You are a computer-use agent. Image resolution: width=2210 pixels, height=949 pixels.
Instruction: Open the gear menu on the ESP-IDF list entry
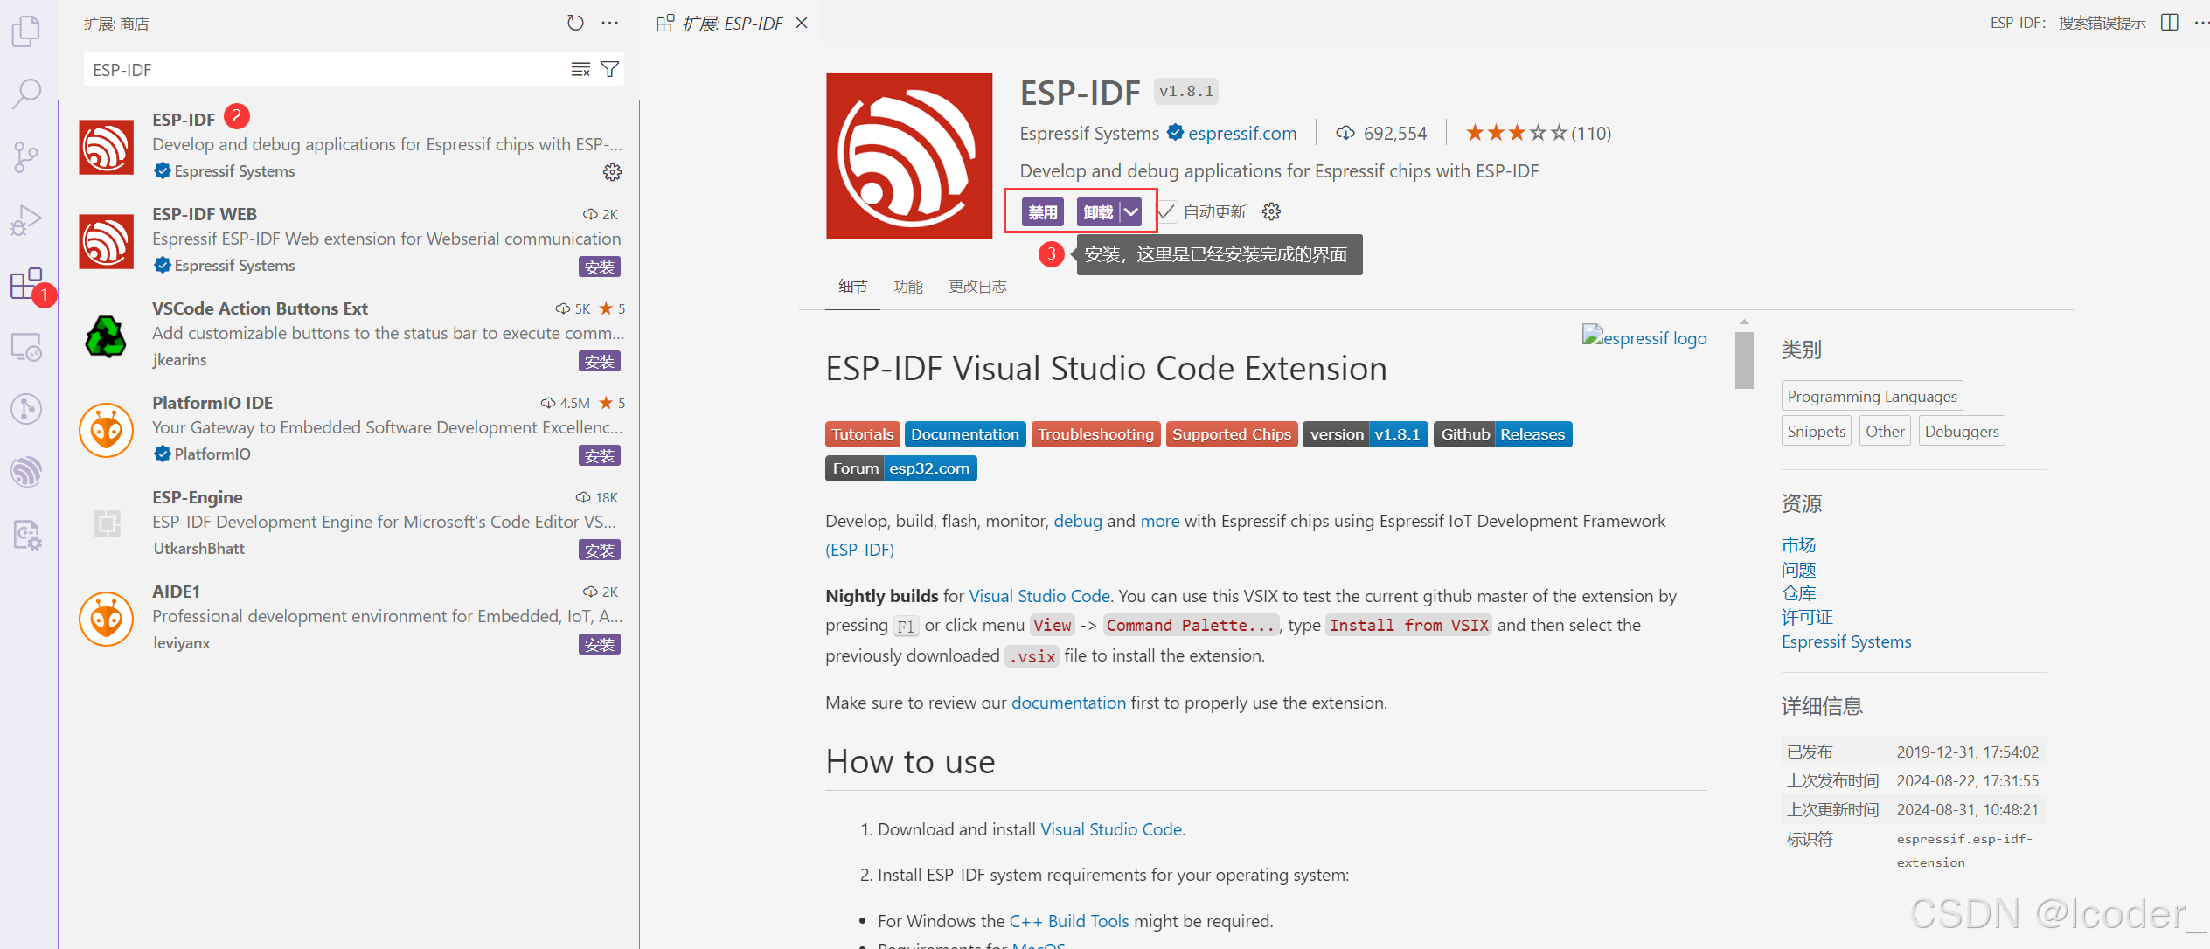(612, 172)
